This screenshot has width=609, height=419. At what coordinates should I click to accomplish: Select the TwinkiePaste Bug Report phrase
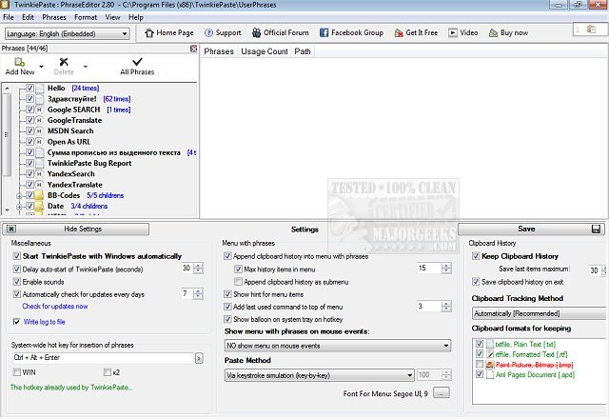[x=89, y=163]
